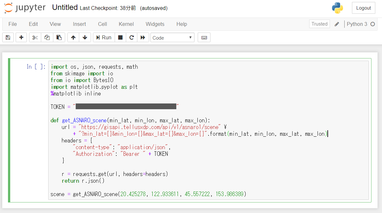382x213 pixels.
Task: Copy selected cells icon
Action: click(x=47, y=38)
